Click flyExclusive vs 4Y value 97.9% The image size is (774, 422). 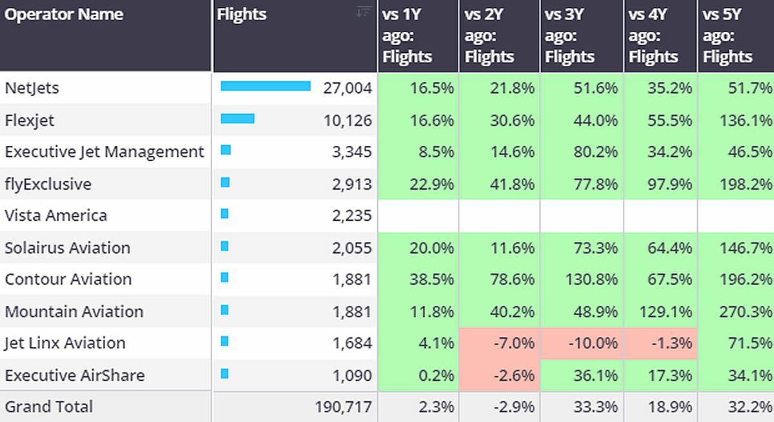[670, 185]
